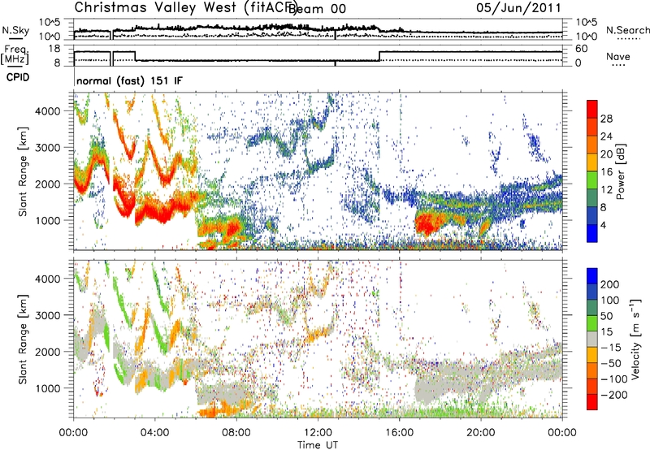Click the 'Time UT' axis label

click(318, 444)
